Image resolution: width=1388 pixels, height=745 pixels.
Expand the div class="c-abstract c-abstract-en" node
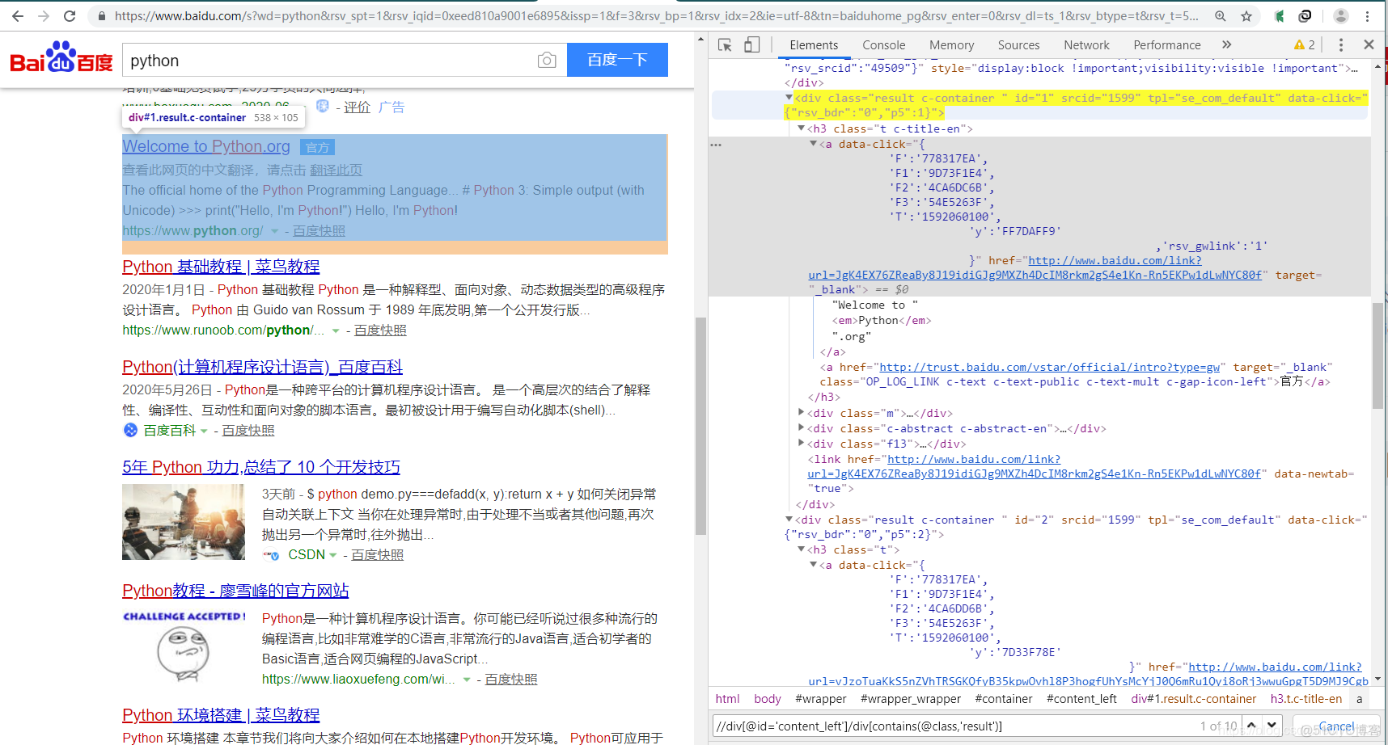[802, 428]
